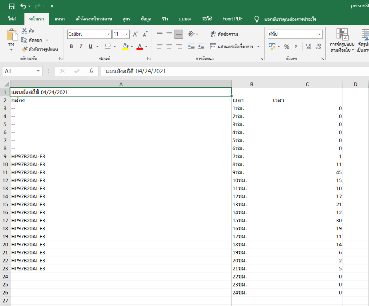369x306 pixels.
Task: Expand the number format dropdown
Action: pos(319,34)
